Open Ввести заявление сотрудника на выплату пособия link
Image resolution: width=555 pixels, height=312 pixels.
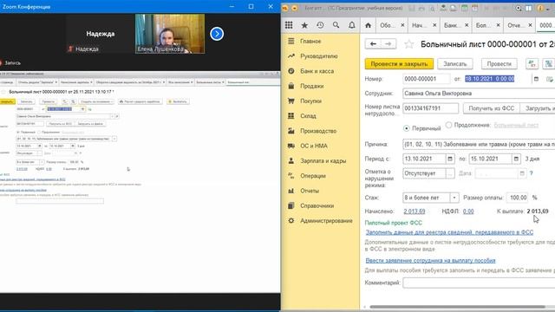[430, 260]
